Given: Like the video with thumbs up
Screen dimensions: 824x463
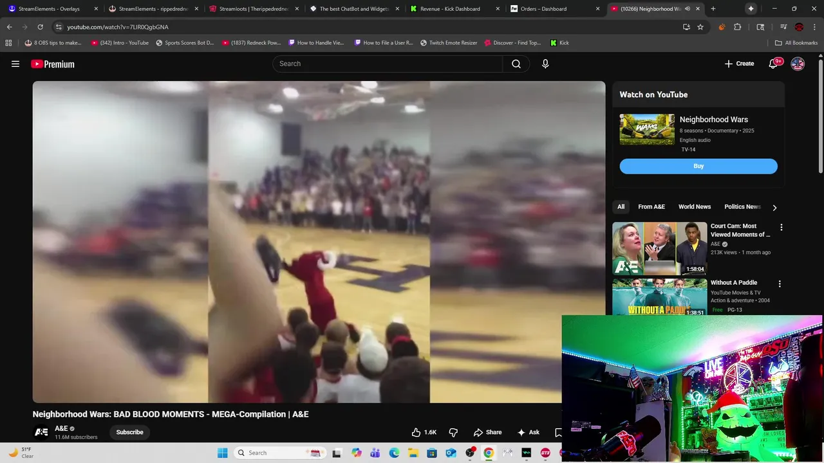Looking at the screenshot, I should click(424, 432).
